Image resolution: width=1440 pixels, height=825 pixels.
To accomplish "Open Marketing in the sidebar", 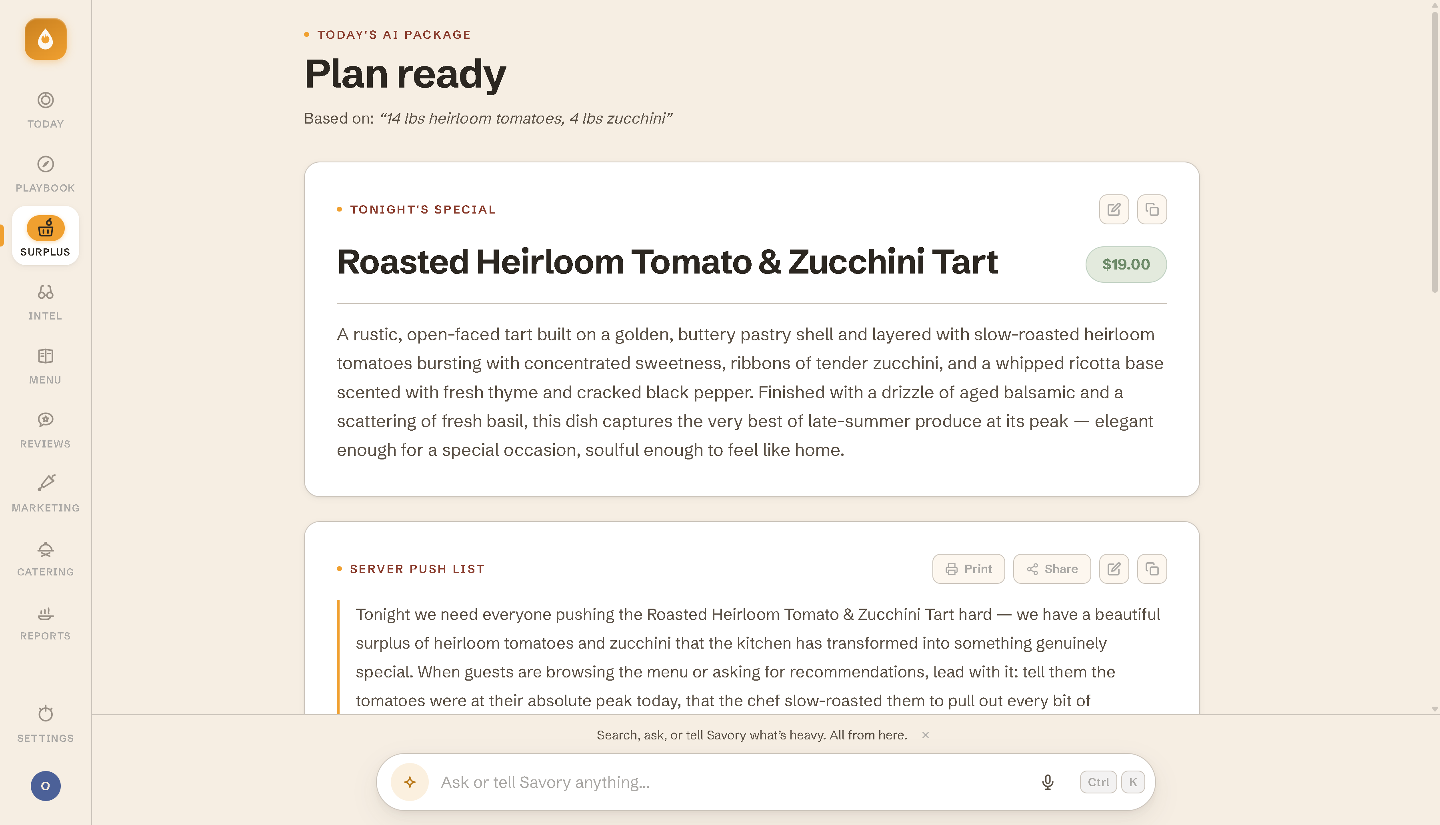I will tap(45, 494).
